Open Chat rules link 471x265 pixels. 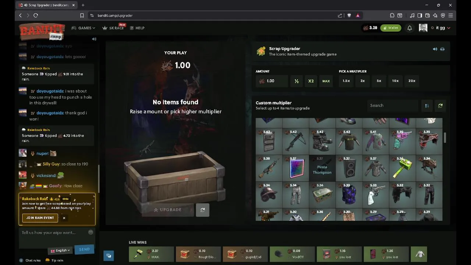30,260
